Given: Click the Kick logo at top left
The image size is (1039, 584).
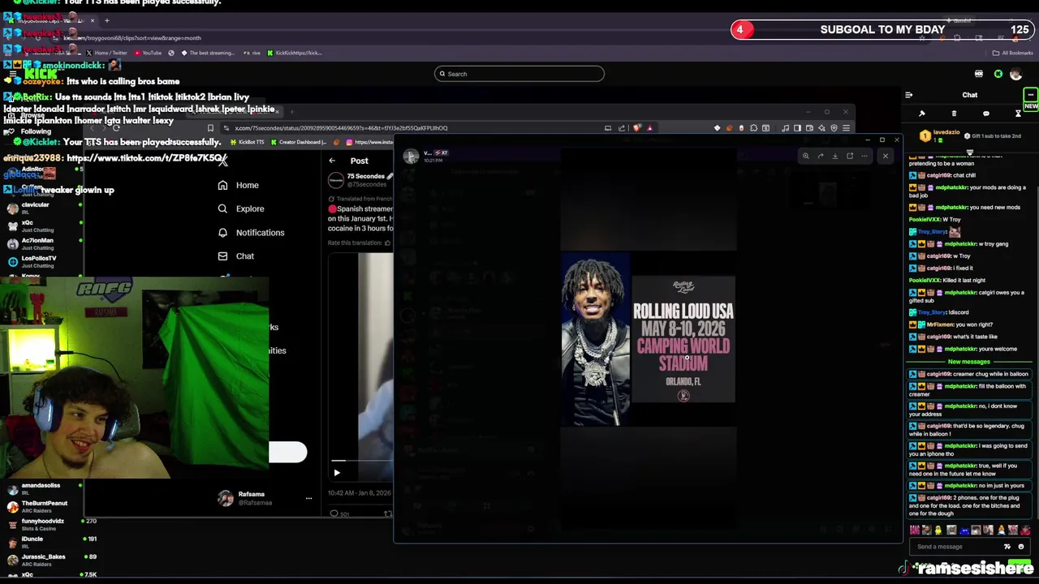Looking at the screenshot, I should pyautogui.click(x=41, y=74).
